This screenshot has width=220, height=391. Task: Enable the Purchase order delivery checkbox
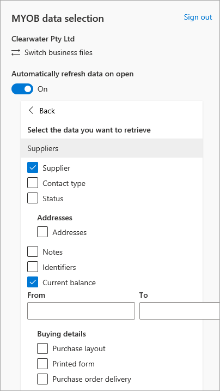(42, 379)
